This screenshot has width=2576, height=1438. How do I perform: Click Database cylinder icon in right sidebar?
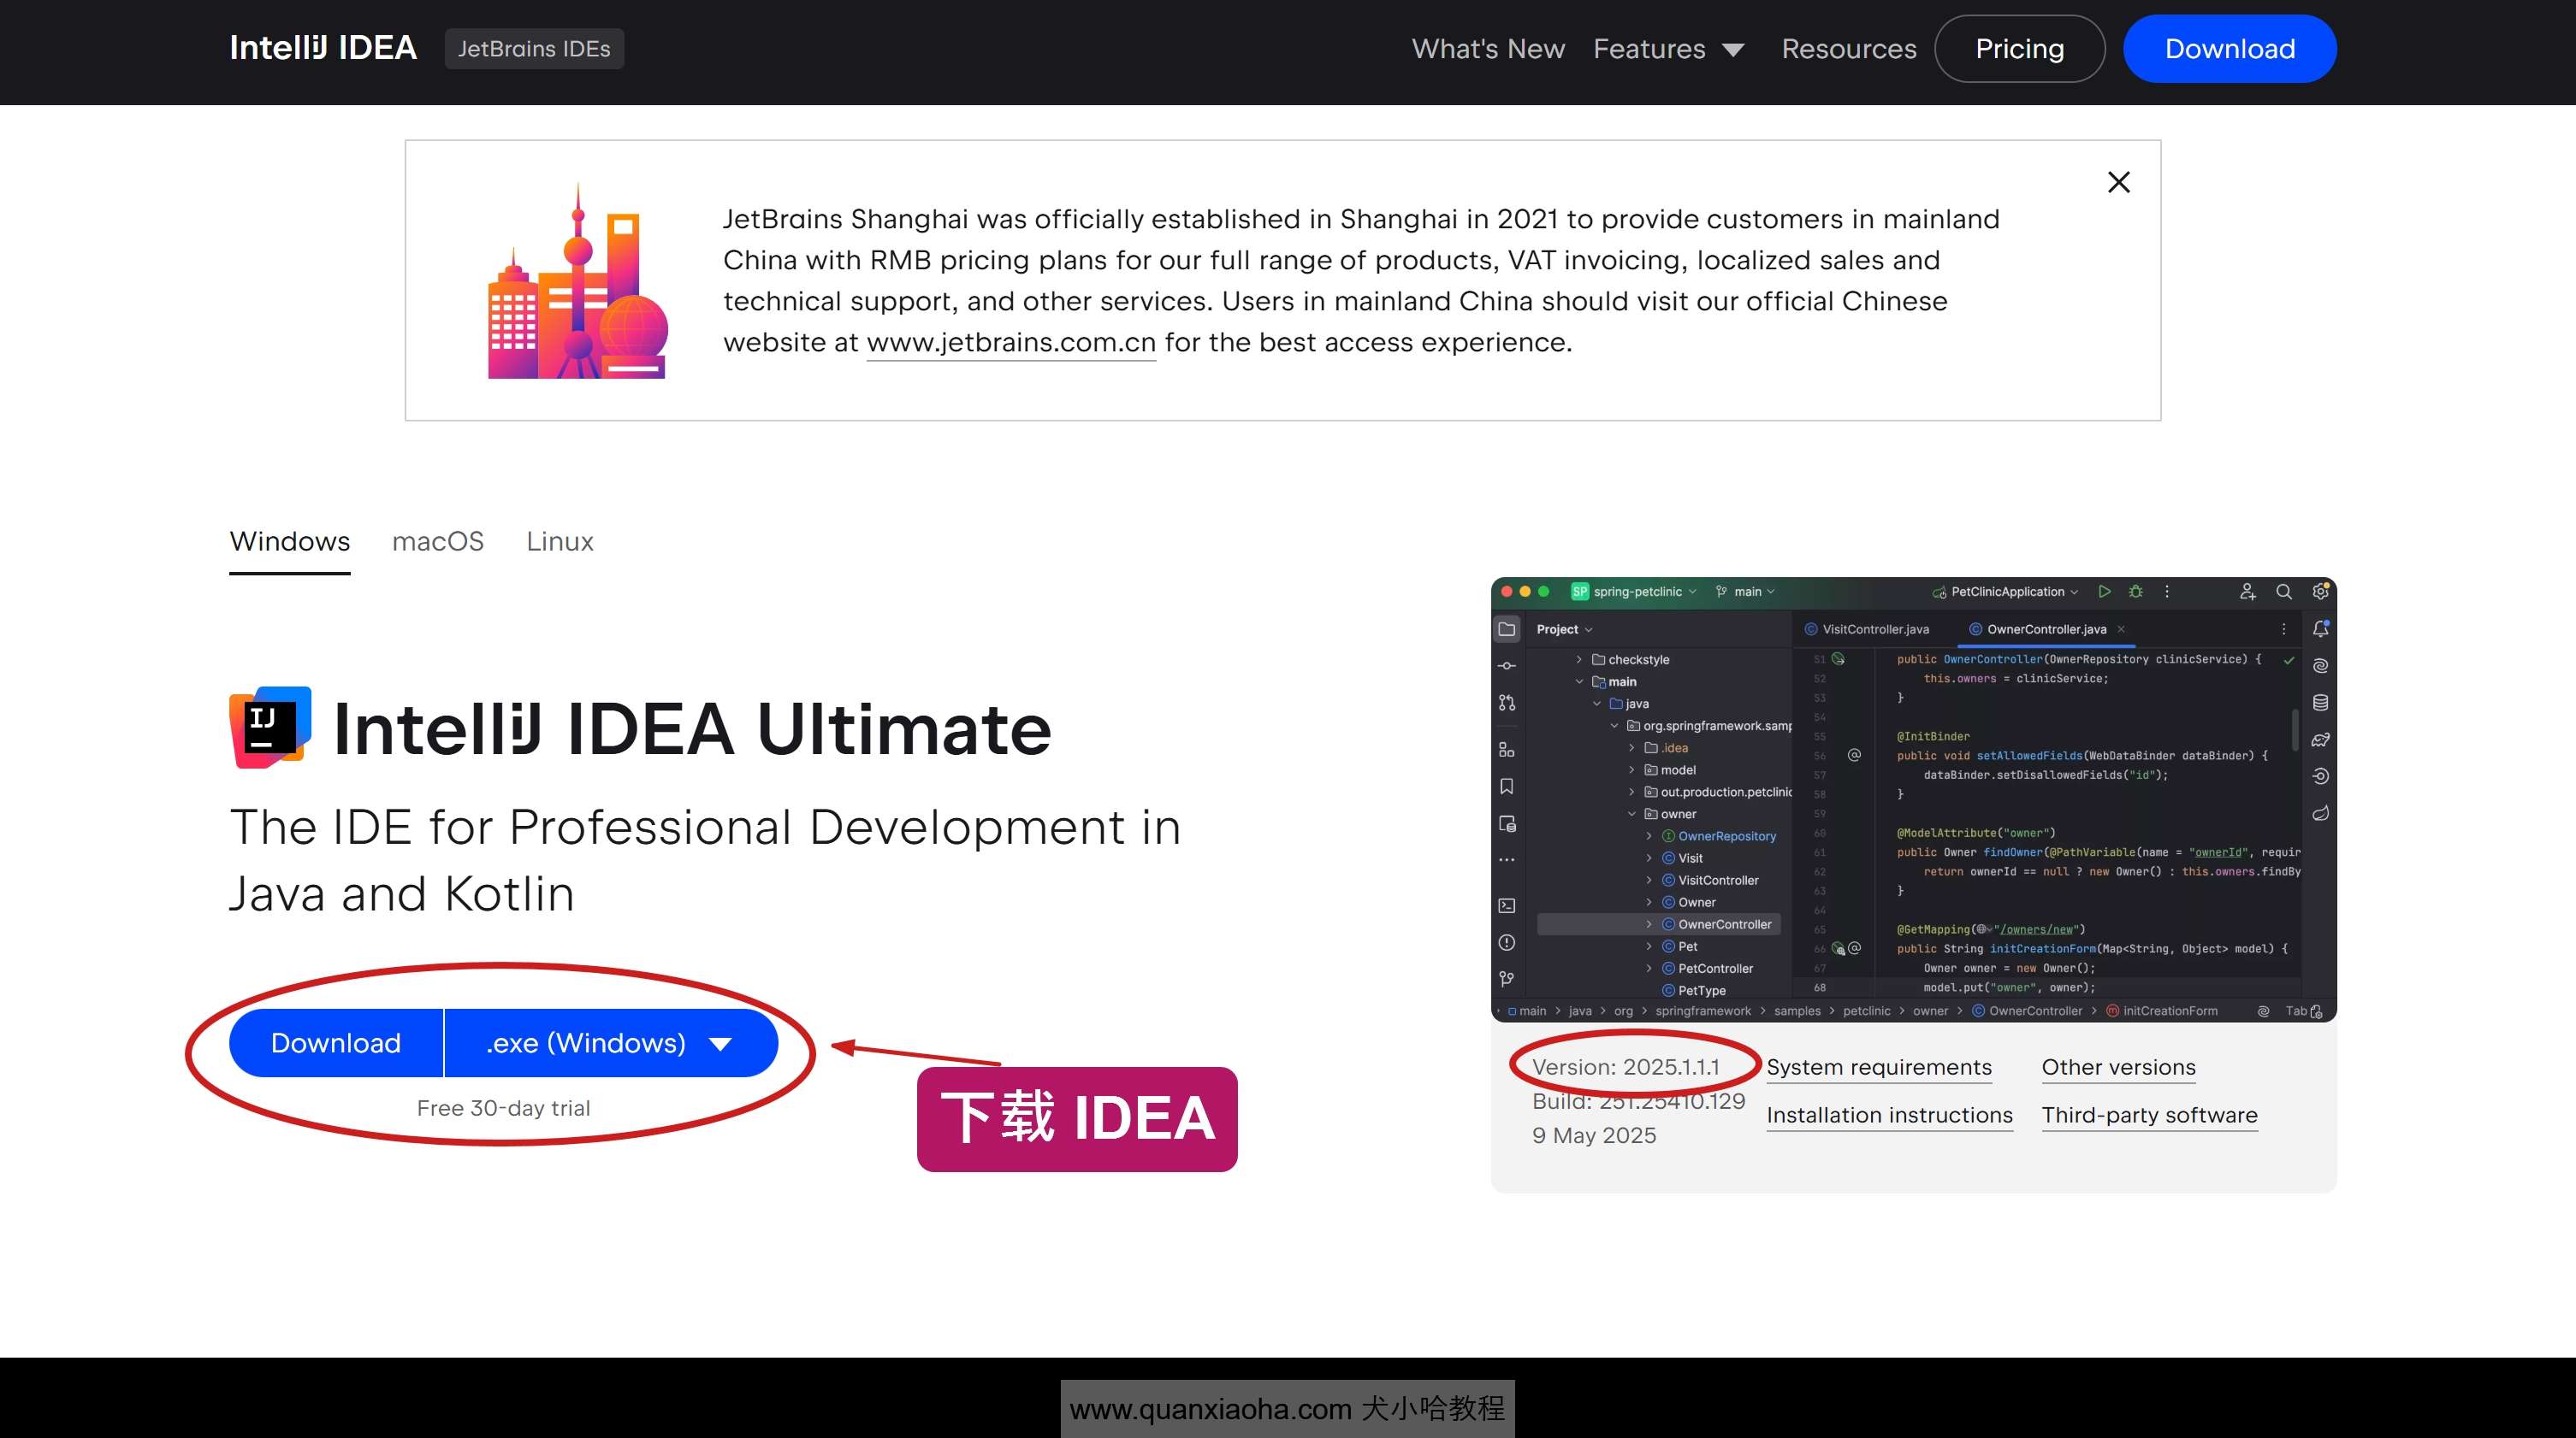click(2320, 703)
